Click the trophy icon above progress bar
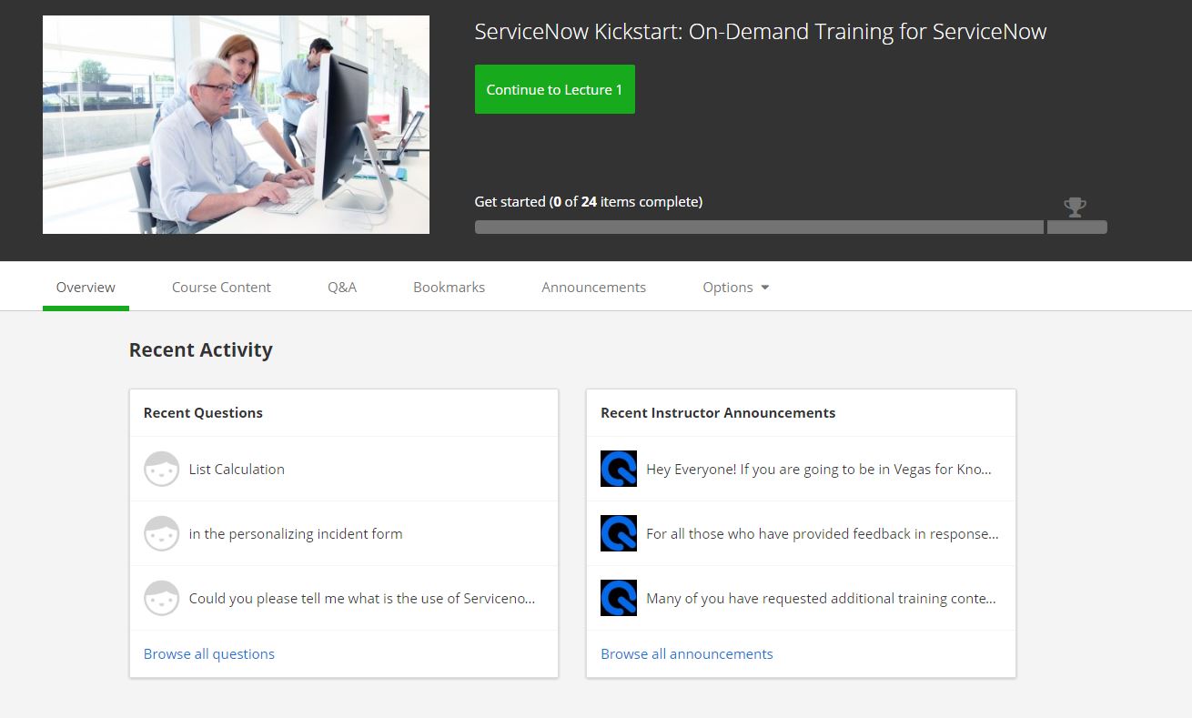The width and height of the screenshot is (1192, 718). [1075, 207]
